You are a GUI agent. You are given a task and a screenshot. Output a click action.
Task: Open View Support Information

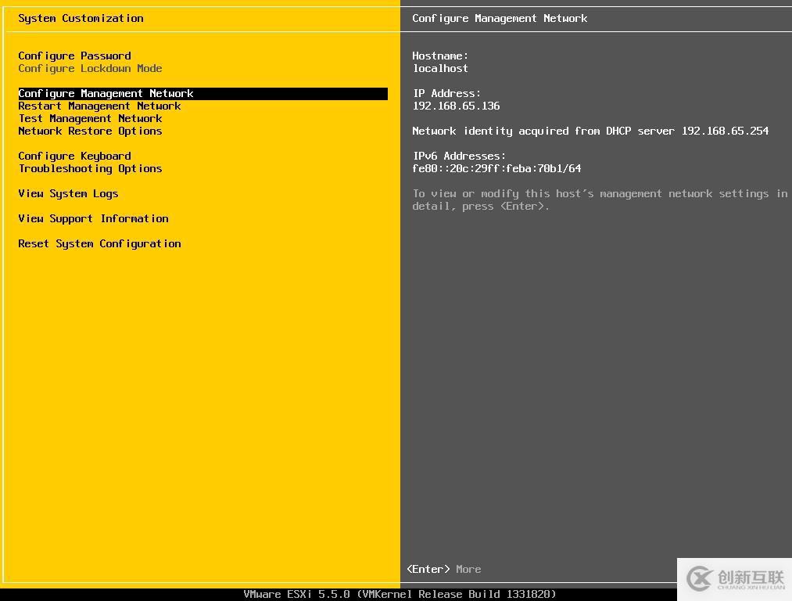[94, 218]
